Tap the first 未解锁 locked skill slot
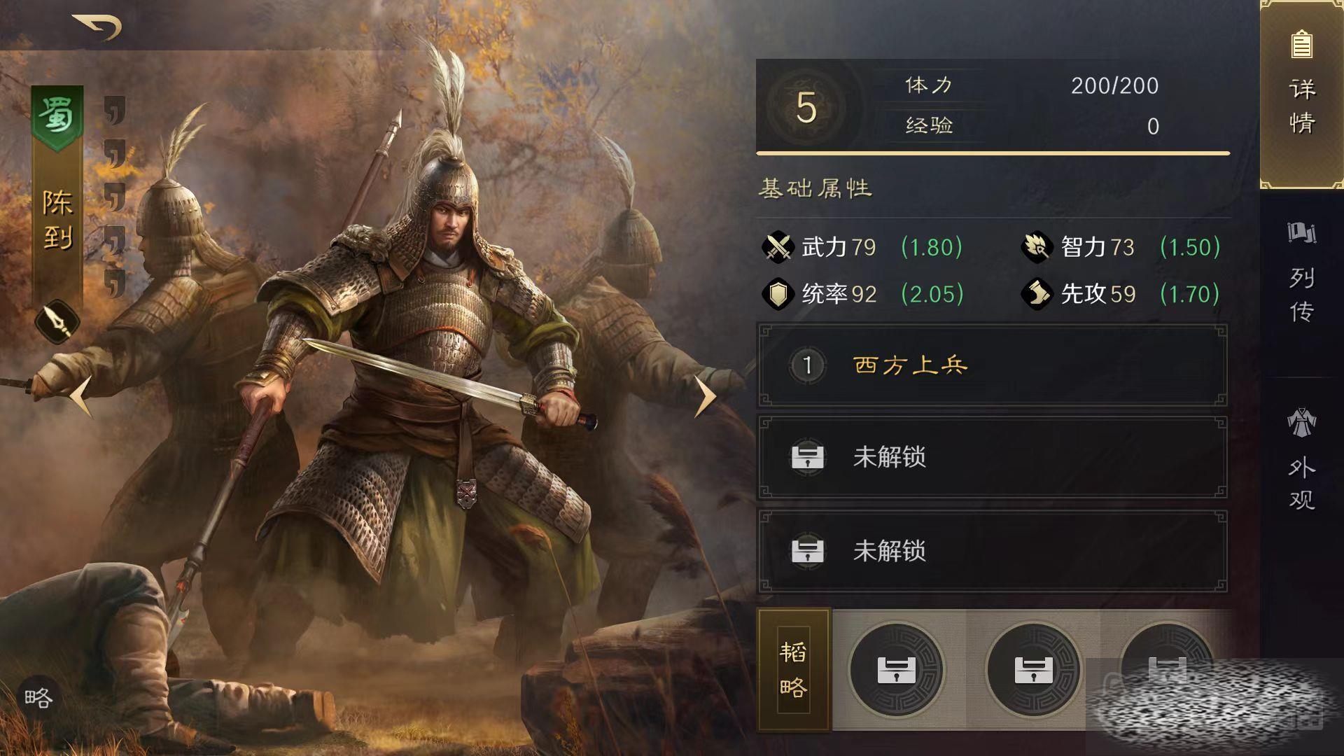 tap(992, 457)
